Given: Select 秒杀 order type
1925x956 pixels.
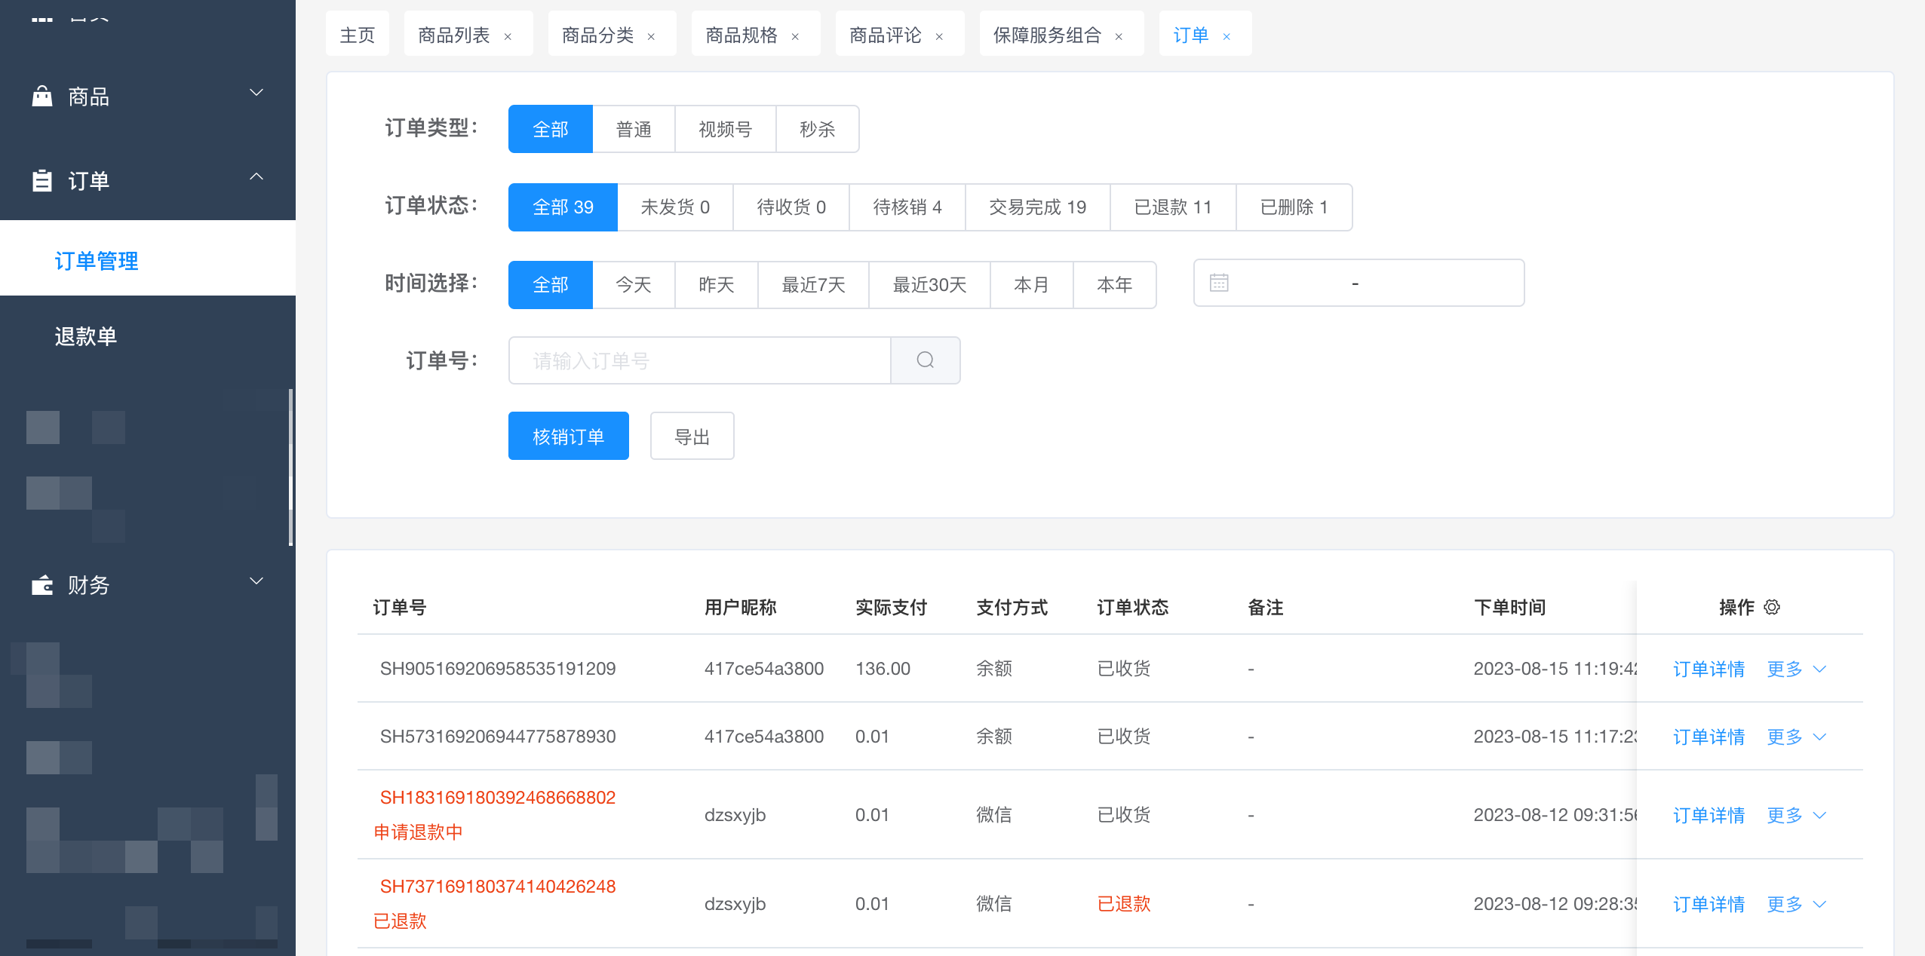Looking at the screenshot, I should click(818, 129).
